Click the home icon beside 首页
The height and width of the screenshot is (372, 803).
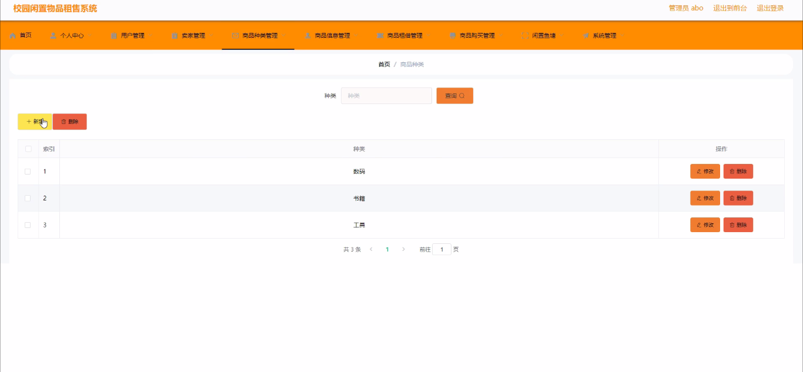click(x=13, y=36)
